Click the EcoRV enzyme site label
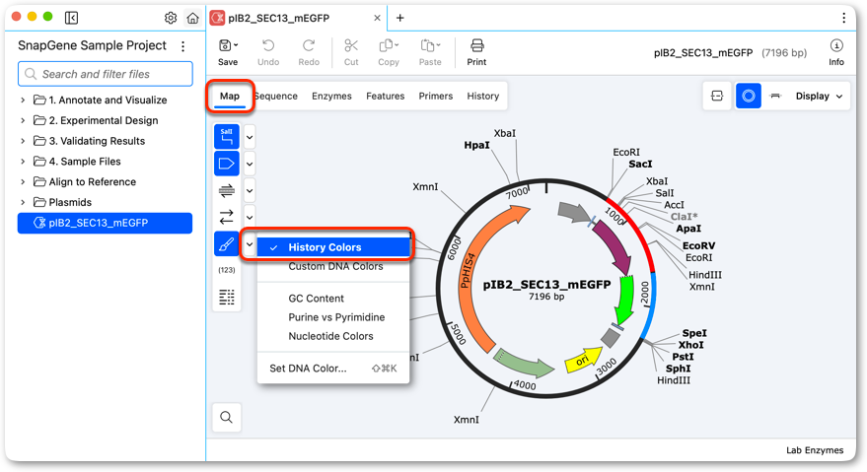Viewport: 867px width, 472px height. pos(698,246)
